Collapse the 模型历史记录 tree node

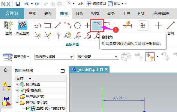pyautogui.click(x=17, y=102)
